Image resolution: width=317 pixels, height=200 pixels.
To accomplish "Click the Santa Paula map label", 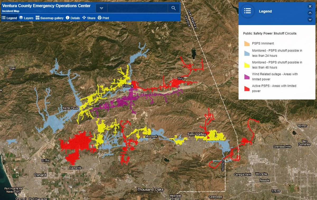I will [x=71, y=108].
